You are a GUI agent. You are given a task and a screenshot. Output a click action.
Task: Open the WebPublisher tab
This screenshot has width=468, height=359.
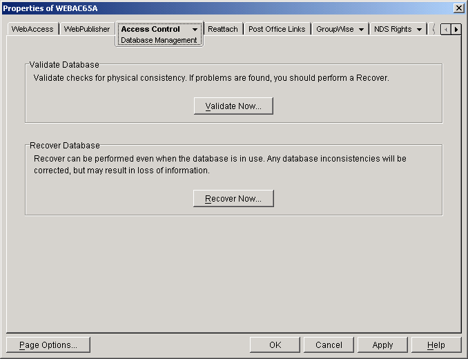[87, 29]
